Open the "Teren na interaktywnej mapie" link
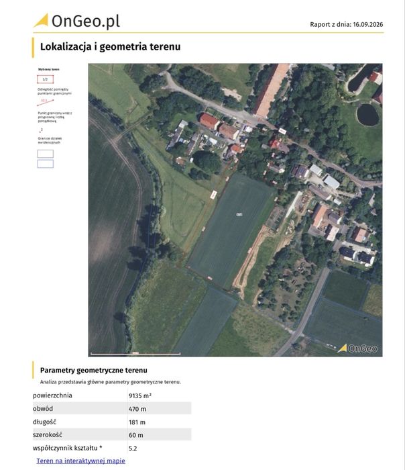The width and height of the screenshot is (405, 470). pos(81,461)
